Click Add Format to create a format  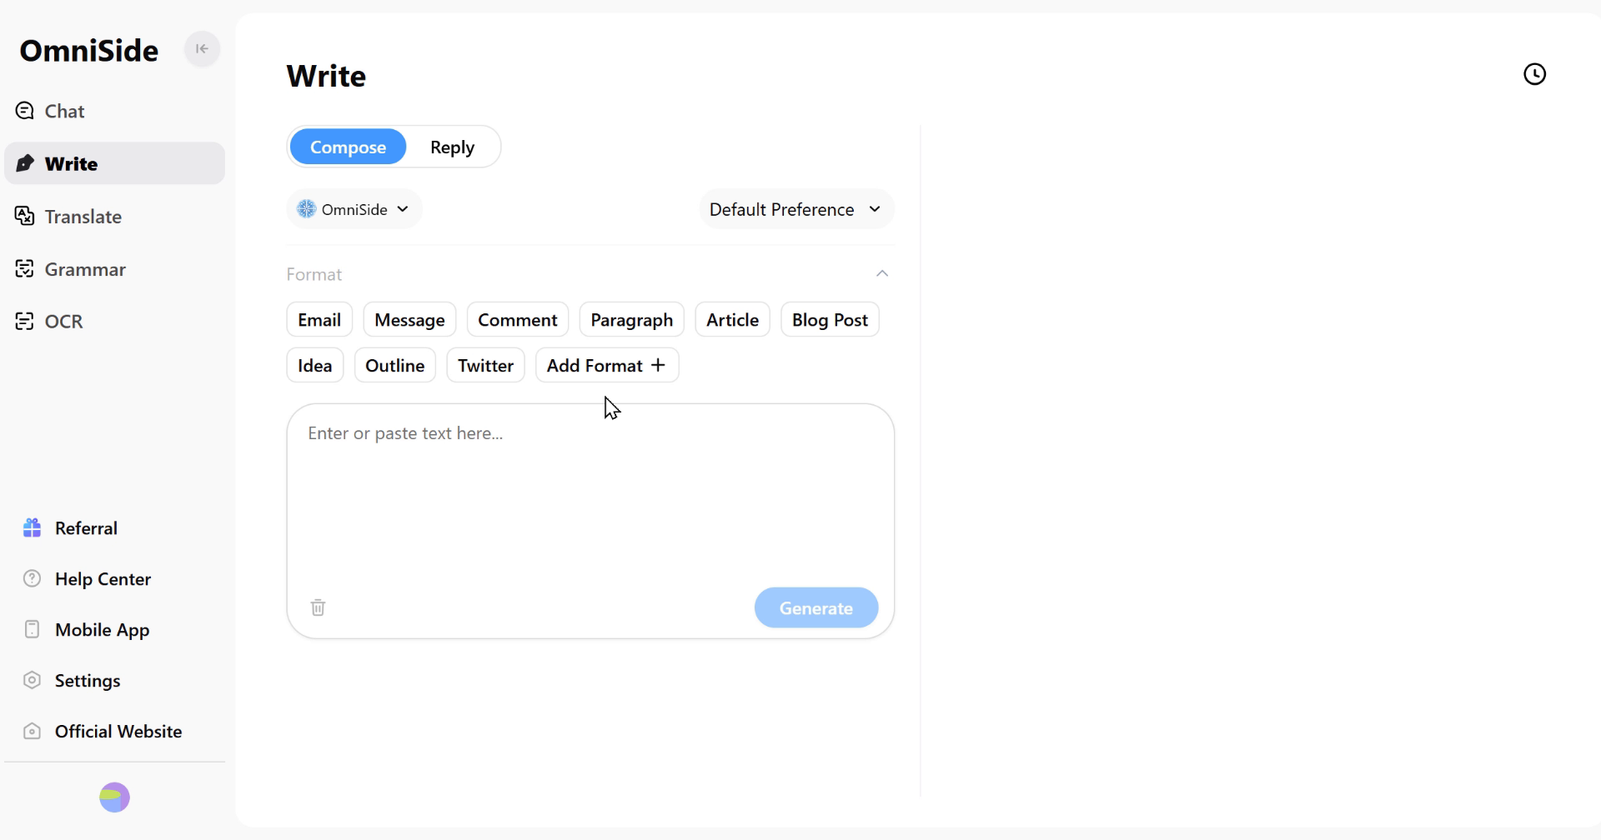(x=606, y=366)
